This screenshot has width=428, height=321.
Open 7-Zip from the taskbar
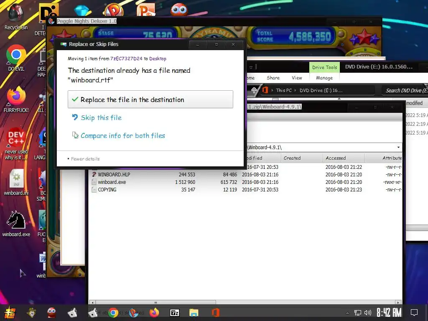click(x=174, y=313)
